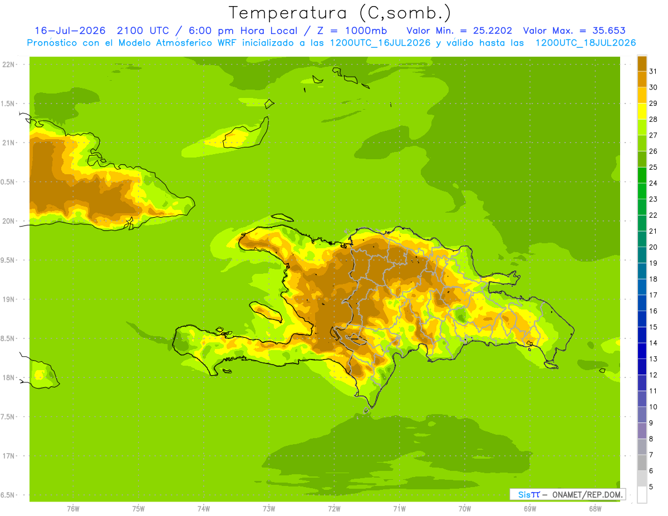Click the '75W' longitude label
668x516 pixels.
[139, 509]
